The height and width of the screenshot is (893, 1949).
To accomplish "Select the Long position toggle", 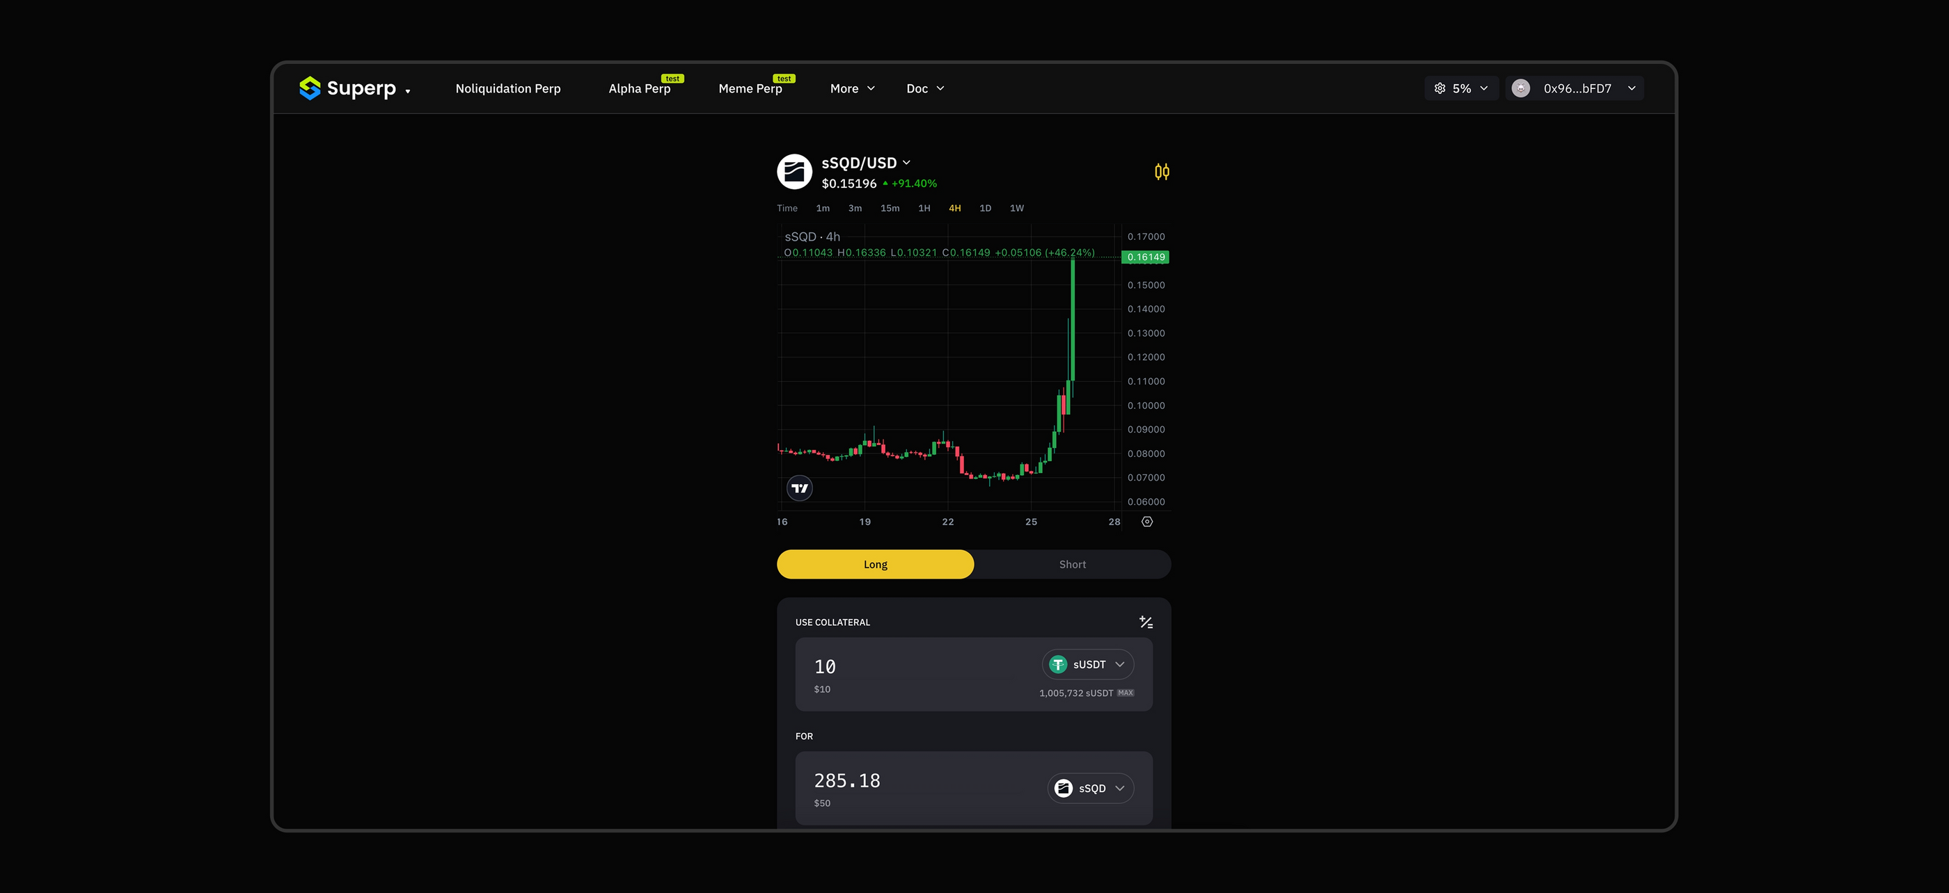I will [876, 564].
